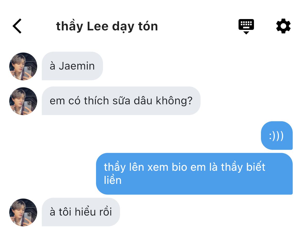This screenshot has height=231, width=302.
Task: Select the 'à tôi hiểu rồi' message bubble
Action: point(81,212)
